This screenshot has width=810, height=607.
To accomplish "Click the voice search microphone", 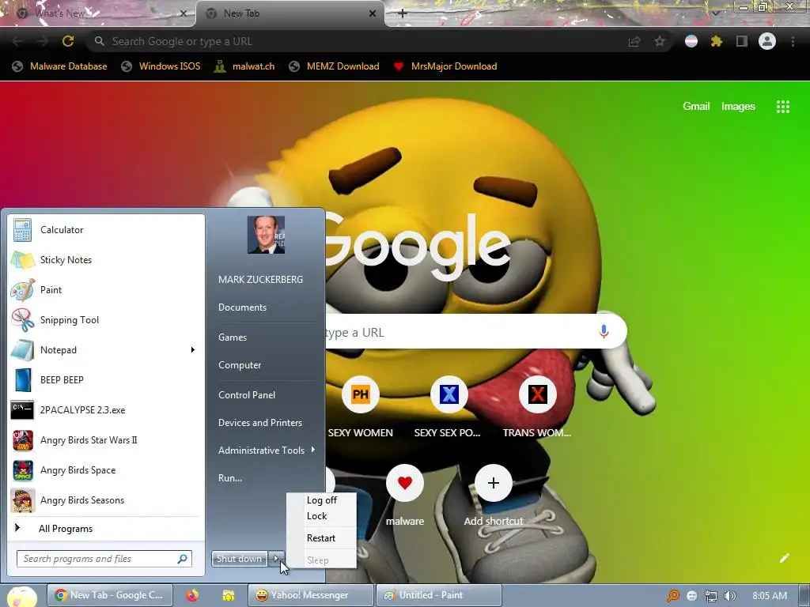I will [604, 331].
